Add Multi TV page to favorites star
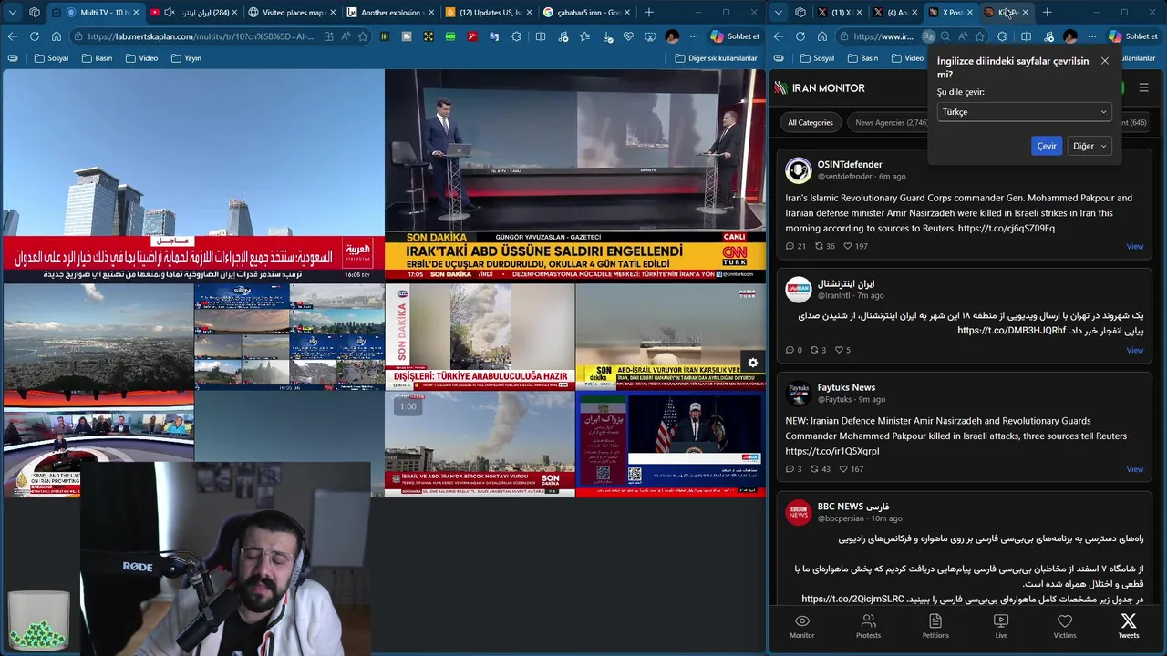1167x656 pixels. point(363,36)
